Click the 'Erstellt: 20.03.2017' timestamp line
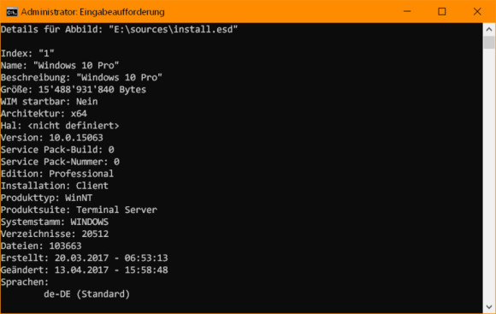This screenshot has width=496, height=314. pos(84,258)
